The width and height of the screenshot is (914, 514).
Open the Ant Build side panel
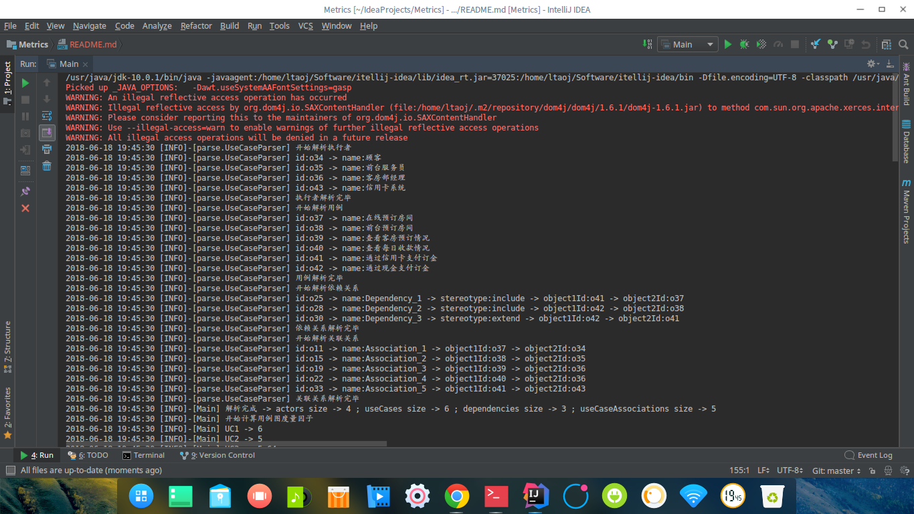point(906,84)
